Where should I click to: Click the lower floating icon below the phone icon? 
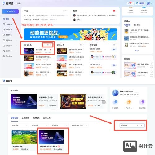tap(152, 72)
